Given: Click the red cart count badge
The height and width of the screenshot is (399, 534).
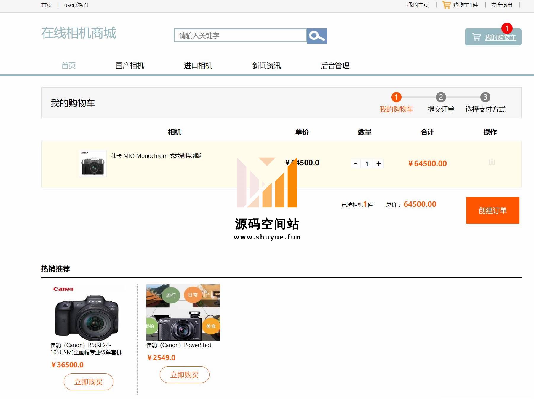Looking at the screenshot, I should [507, 28].
